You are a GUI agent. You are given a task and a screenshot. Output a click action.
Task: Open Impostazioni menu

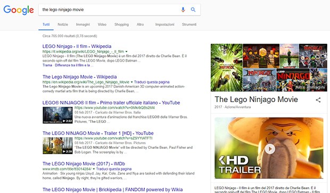tap(165, 24)
